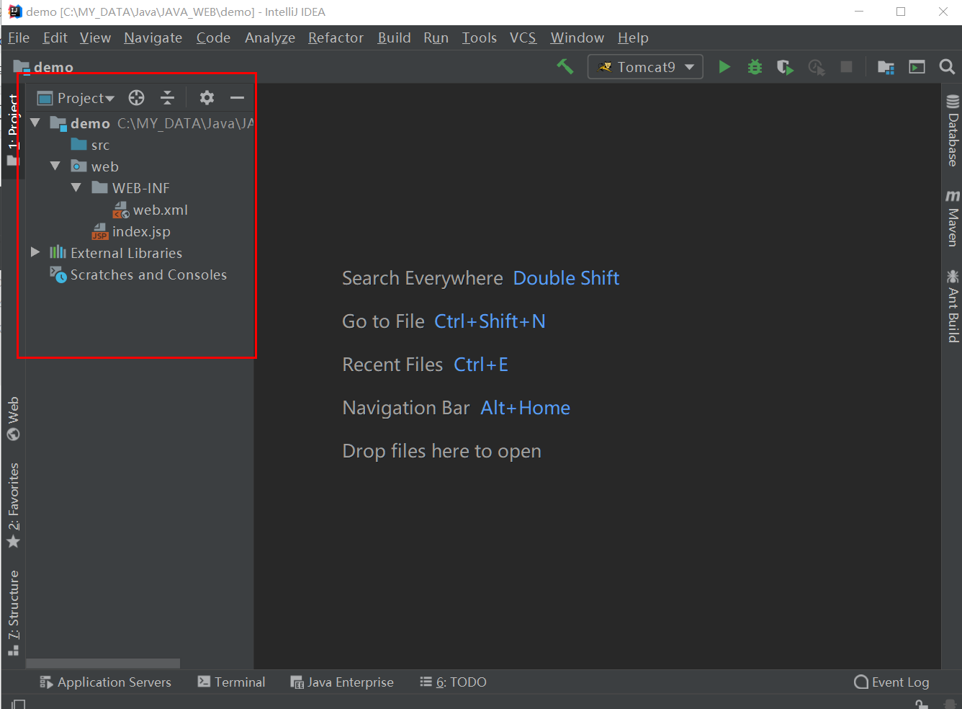Collapse the WEB-INF folder arrow
962x709 pixels.
click(76, 188)
